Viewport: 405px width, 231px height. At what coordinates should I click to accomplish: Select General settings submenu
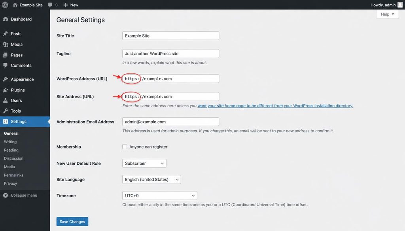pyautogui.click(x=11, y=133)
